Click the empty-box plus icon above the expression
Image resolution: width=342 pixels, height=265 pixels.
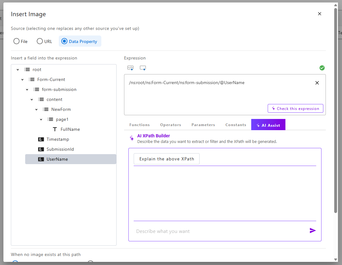click(143, 68)
